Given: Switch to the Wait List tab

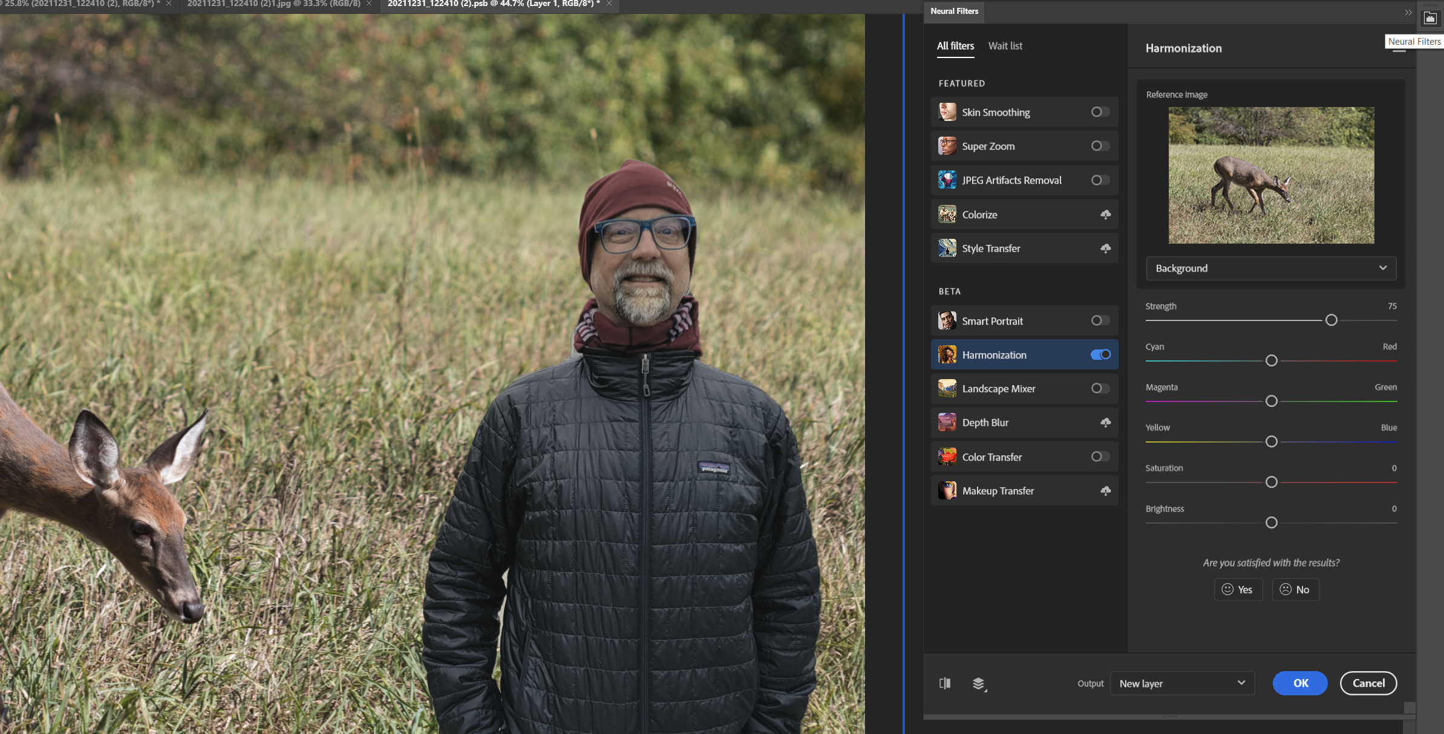Looking at the screenshot, I should pos(1004,45).
